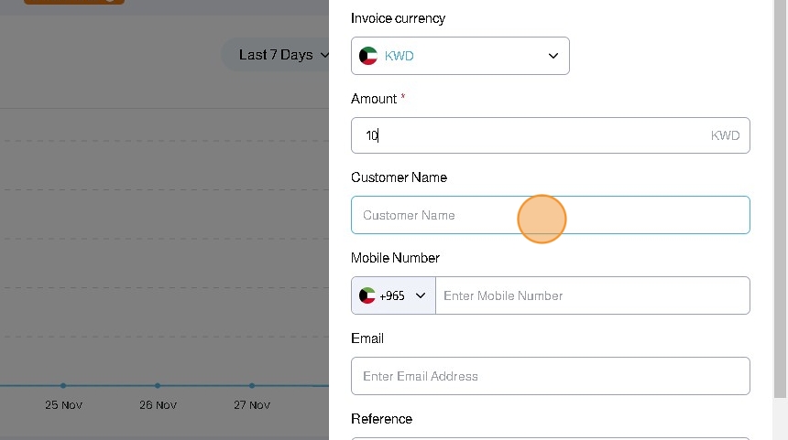This screenshot has width=788, height=440.
Task: Expand the +965 country code chevron
Action: pos(421,295)
